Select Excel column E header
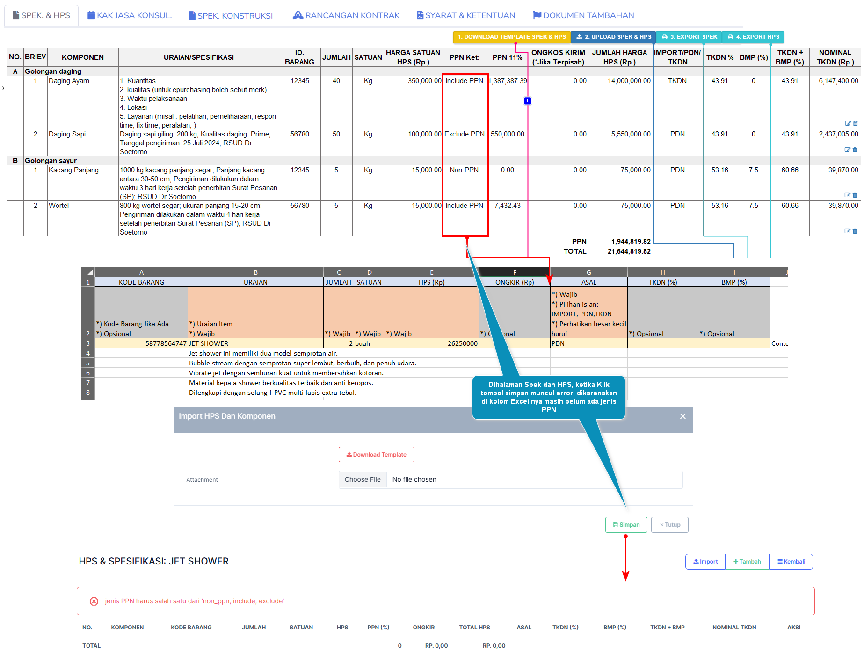Screen dimensions: 864x657 (x=432, y=272)
